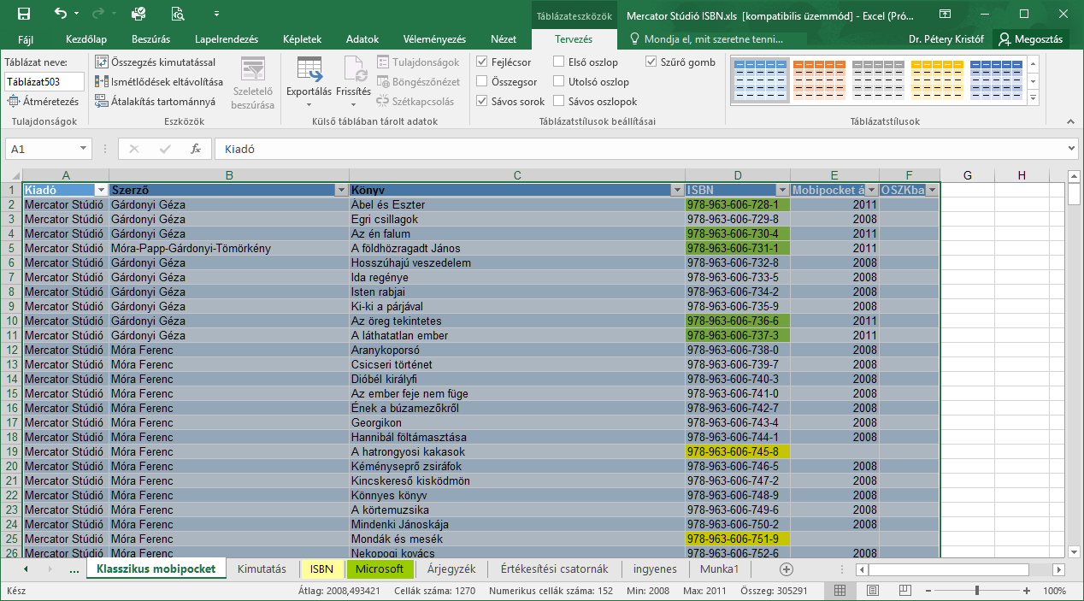Viewport: 1084px width, 601px height.
Task: Expand the formula bar
Action: pos(1072,149)
